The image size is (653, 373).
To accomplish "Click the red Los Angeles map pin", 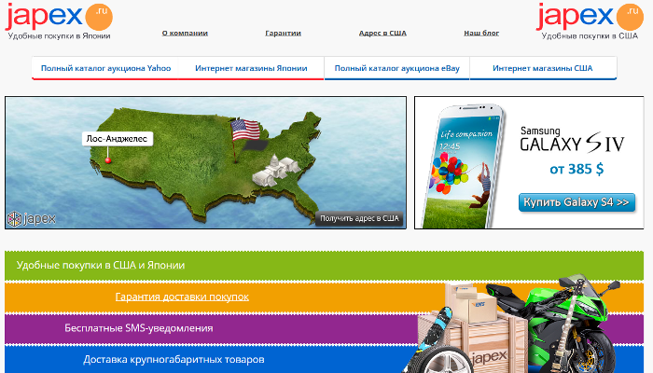I will pyautogui.click(x=108, y=160).
